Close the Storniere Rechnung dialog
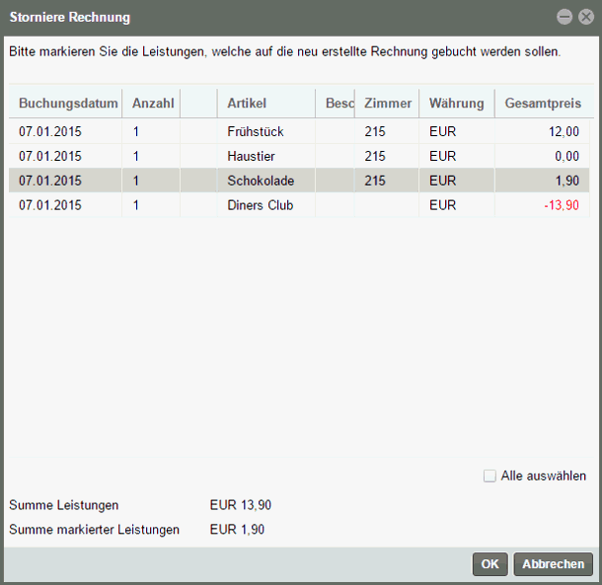 click(x=585, y=17)
